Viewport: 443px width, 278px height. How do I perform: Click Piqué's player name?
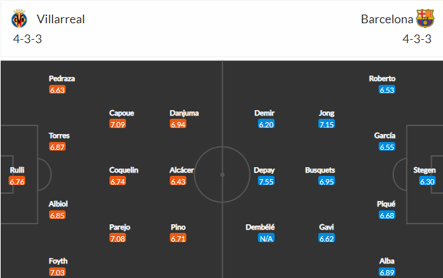(386, 204)
